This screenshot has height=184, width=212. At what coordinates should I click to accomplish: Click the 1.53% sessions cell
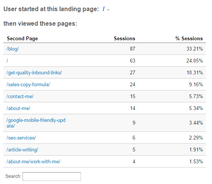(196, 161)
